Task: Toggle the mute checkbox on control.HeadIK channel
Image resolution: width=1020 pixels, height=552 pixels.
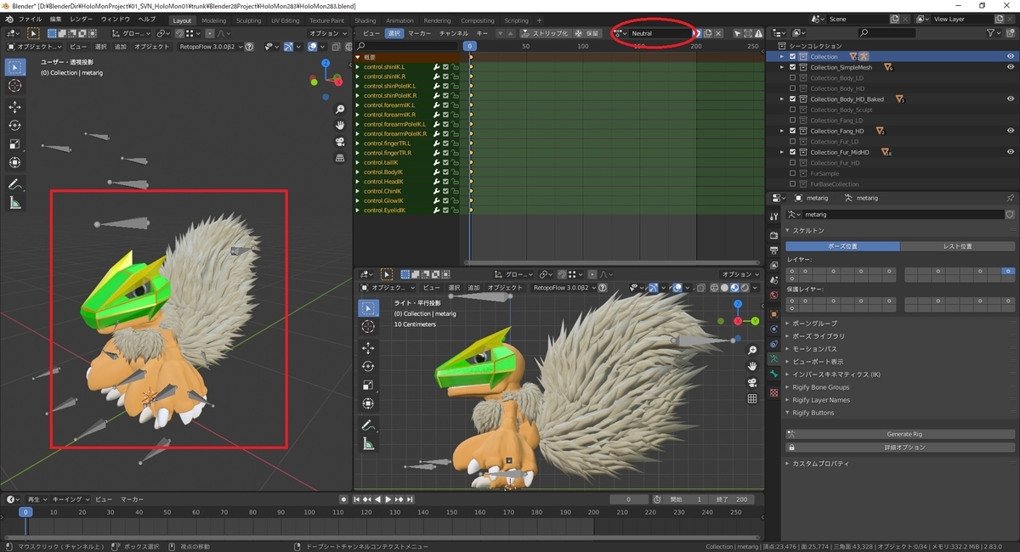Action: 445,182
